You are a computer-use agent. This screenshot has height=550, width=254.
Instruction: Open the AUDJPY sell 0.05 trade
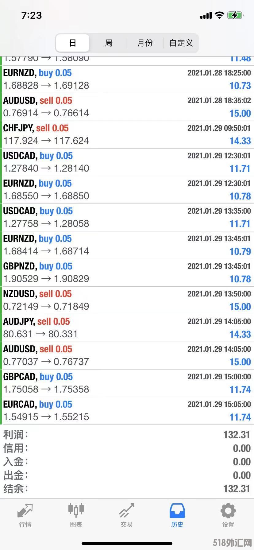click(127, 328)
